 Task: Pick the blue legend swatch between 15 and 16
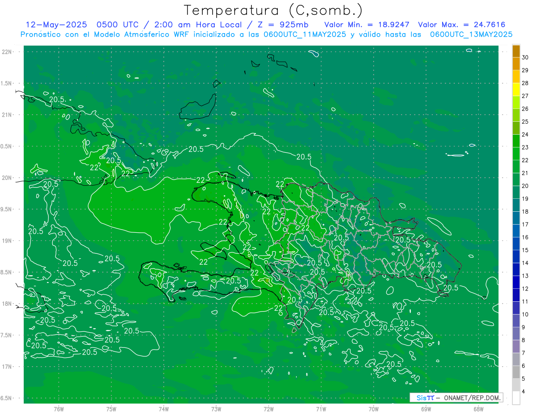[516, 244]
